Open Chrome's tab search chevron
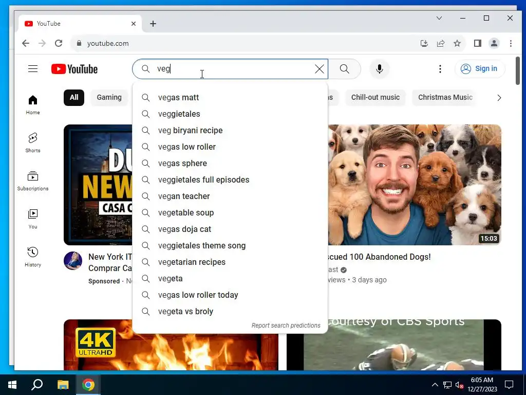This screenshot has width=526, height=395. pyautogui.click(x=439, y=18)
